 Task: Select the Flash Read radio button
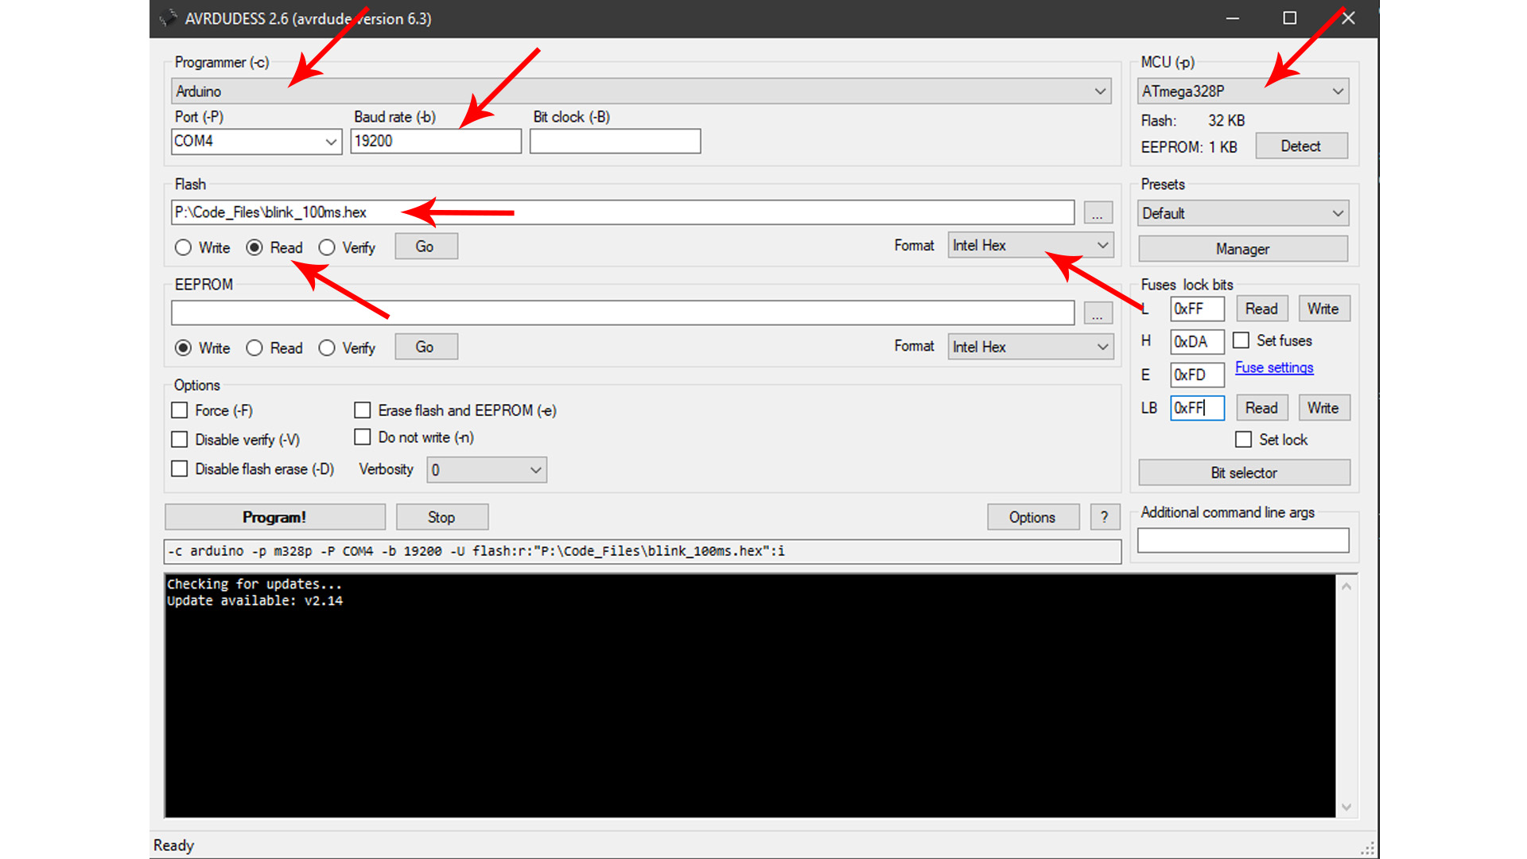point(254,247)
